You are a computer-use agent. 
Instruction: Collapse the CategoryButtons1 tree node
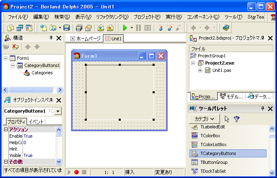13,65
